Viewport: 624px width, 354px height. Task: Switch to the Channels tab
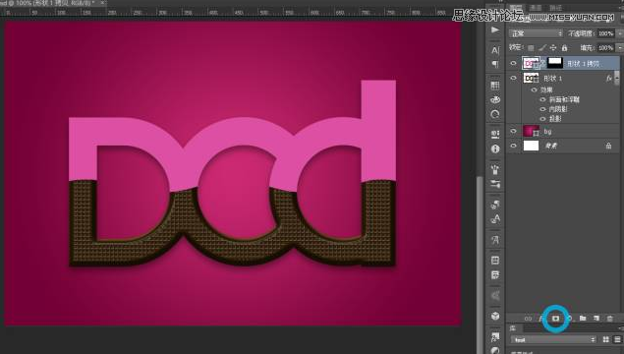[x=536, y=8]
